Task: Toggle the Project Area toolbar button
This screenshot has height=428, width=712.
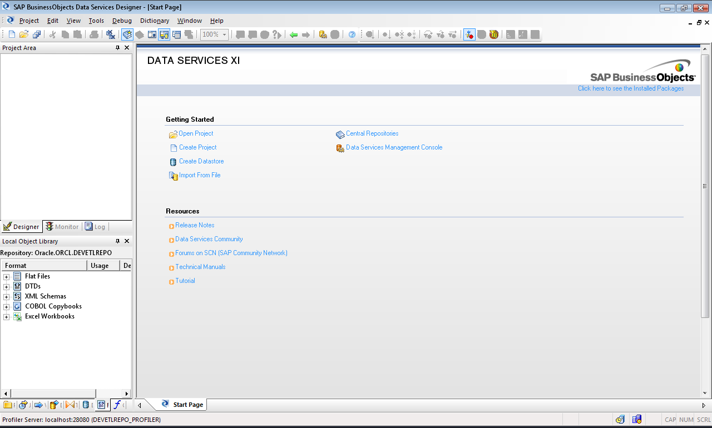Action: tap(164, 34)
